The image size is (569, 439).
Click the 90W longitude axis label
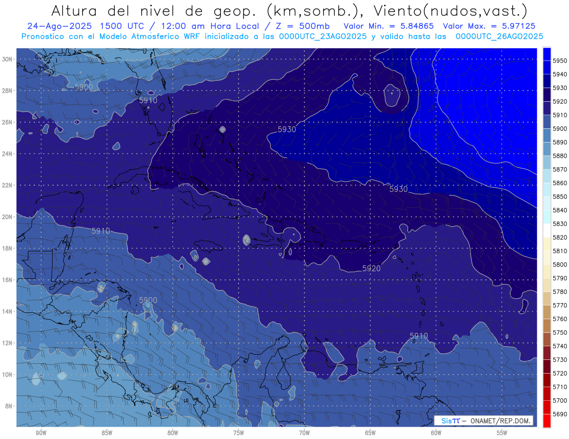click(x=41, y=433)
